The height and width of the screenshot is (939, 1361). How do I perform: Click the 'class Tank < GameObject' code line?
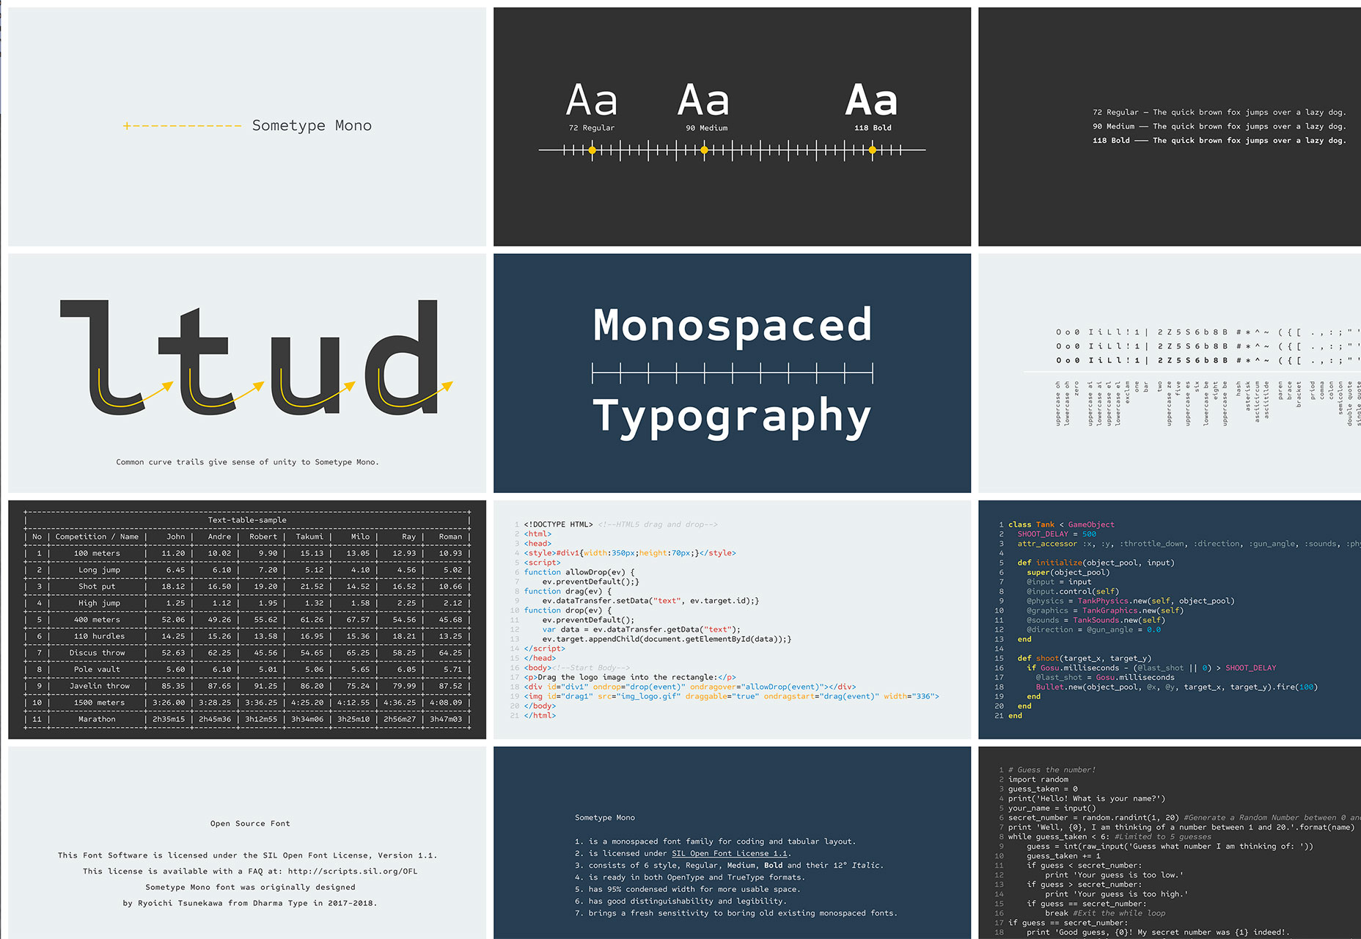[x=1061, y=525]
